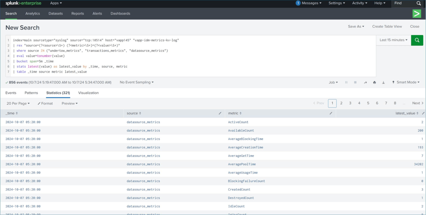Open the 20 Per Page dropdown
426x215 pixels.
19,103
